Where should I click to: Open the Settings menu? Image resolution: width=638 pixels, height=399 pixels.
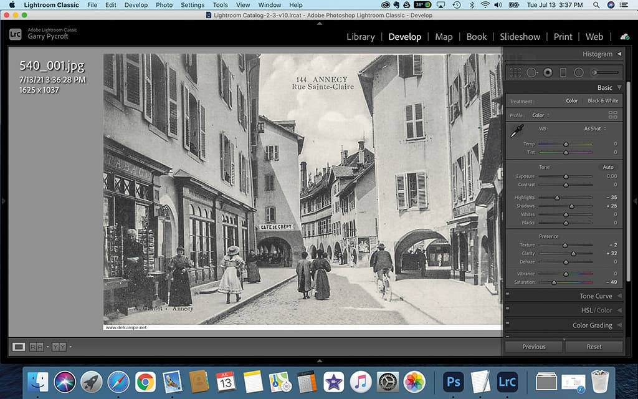193,5
